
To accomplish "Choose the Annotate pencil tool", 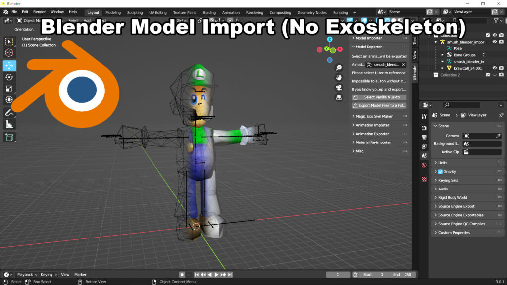I will click(9, 113).
